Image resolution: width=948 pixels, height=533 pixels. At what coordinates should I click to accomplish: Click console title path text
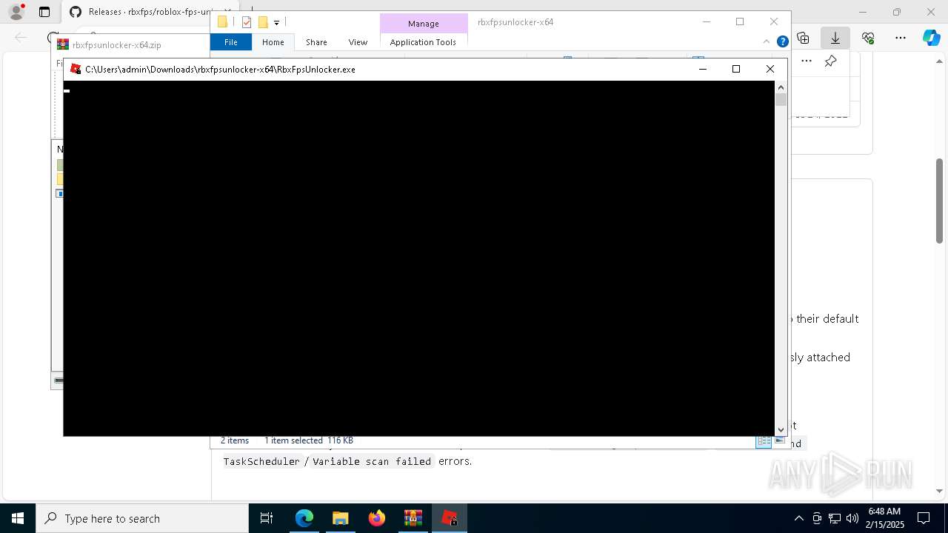tap(220, 69)
